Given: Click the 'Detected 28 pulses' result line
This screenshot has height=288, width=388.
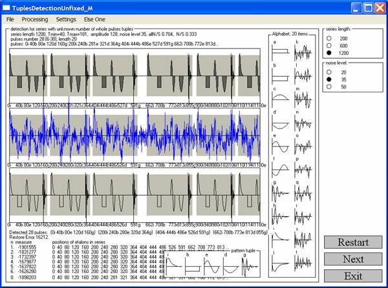Looking at the screenshot, I should (138, 232).
